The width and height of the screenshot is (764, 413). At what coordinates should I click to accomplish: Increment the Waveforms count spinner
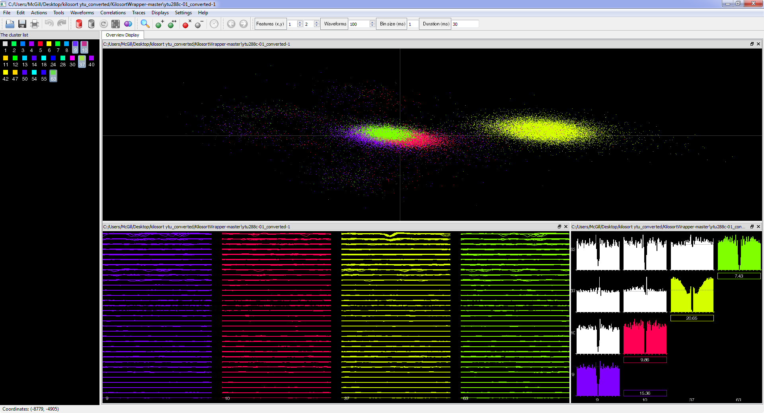click(x=372, y=22)
